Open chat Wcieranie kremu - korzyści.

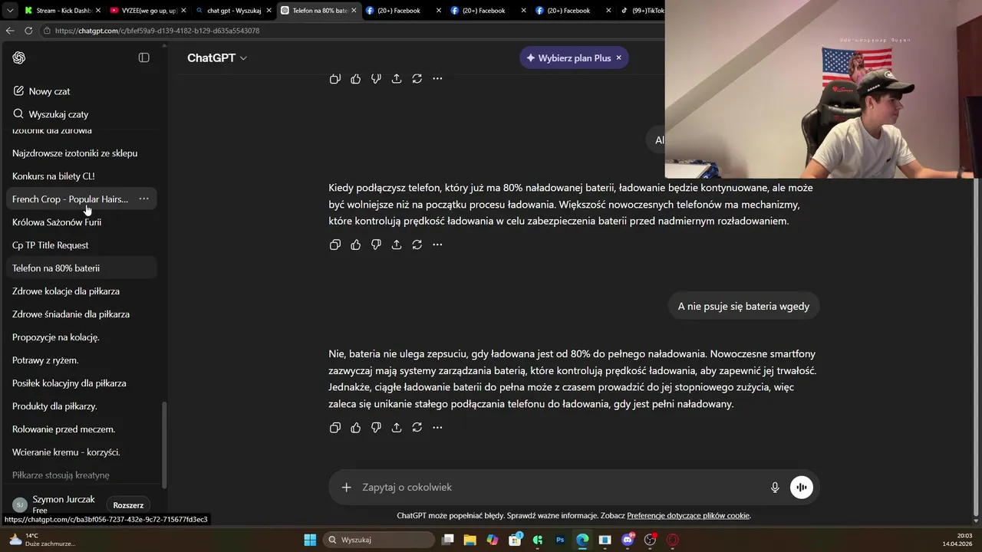coord(81,452)
